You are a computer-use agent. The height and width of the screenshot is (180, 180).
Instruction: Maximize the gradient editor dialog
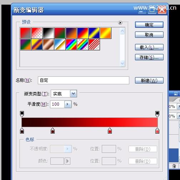click(x=152, y=10)
